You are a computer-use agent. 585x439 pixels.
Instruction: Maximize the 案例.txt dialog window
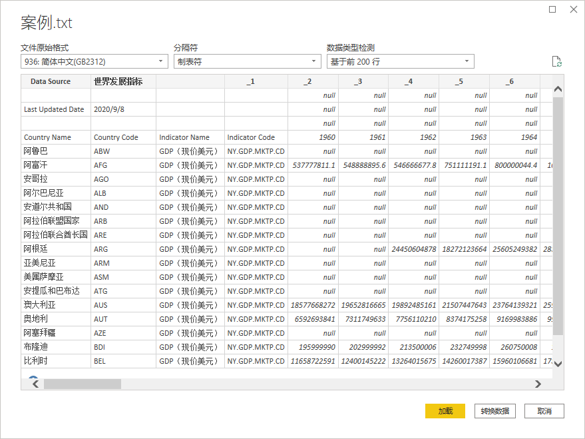tap(552, 9)
